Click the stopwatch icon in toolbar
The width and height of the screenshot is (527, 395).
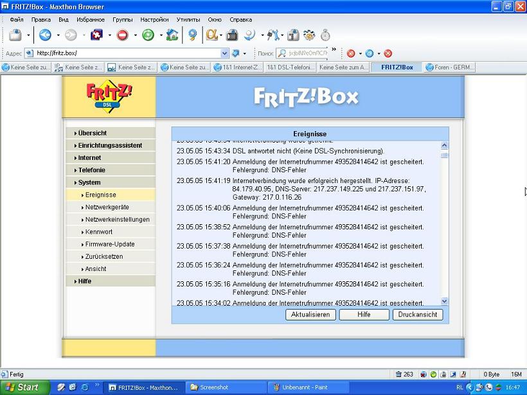coord(325,35)
